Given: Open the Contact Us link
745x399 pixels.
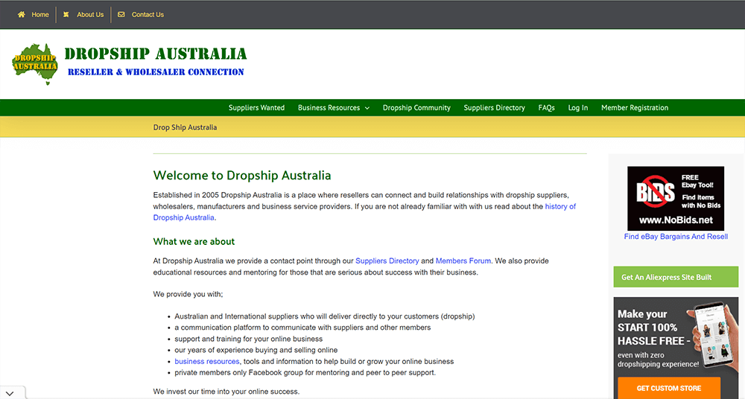Looking at the screenshot, I should (148, 15).
